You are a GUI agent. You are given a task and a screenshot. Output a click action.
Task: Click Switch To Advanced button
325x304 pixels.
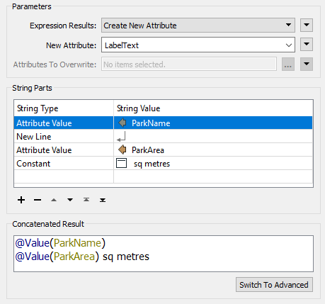click(x=274, y=285)
